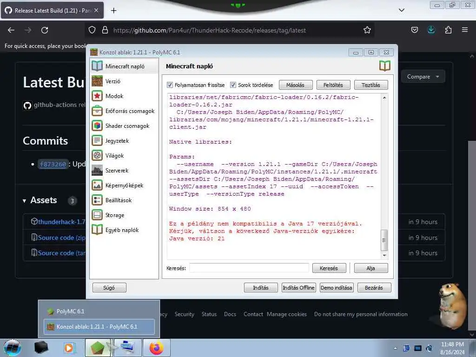Image resolution: width=476 pixels, height=357 pixels.
Task: Click the Firefox taskbar icon
Action: coord(156,348)
